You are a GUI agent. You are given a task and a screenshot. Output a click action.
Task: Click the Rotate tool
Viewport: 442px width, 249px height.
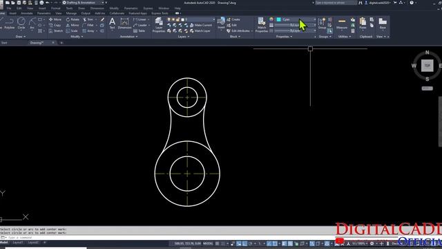[73, 19]
